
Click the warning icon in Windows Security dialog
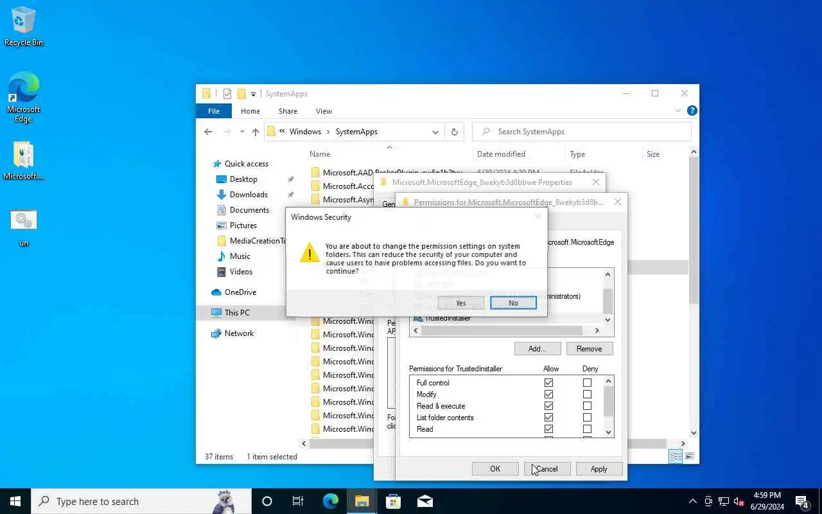[x=310, y=253]
